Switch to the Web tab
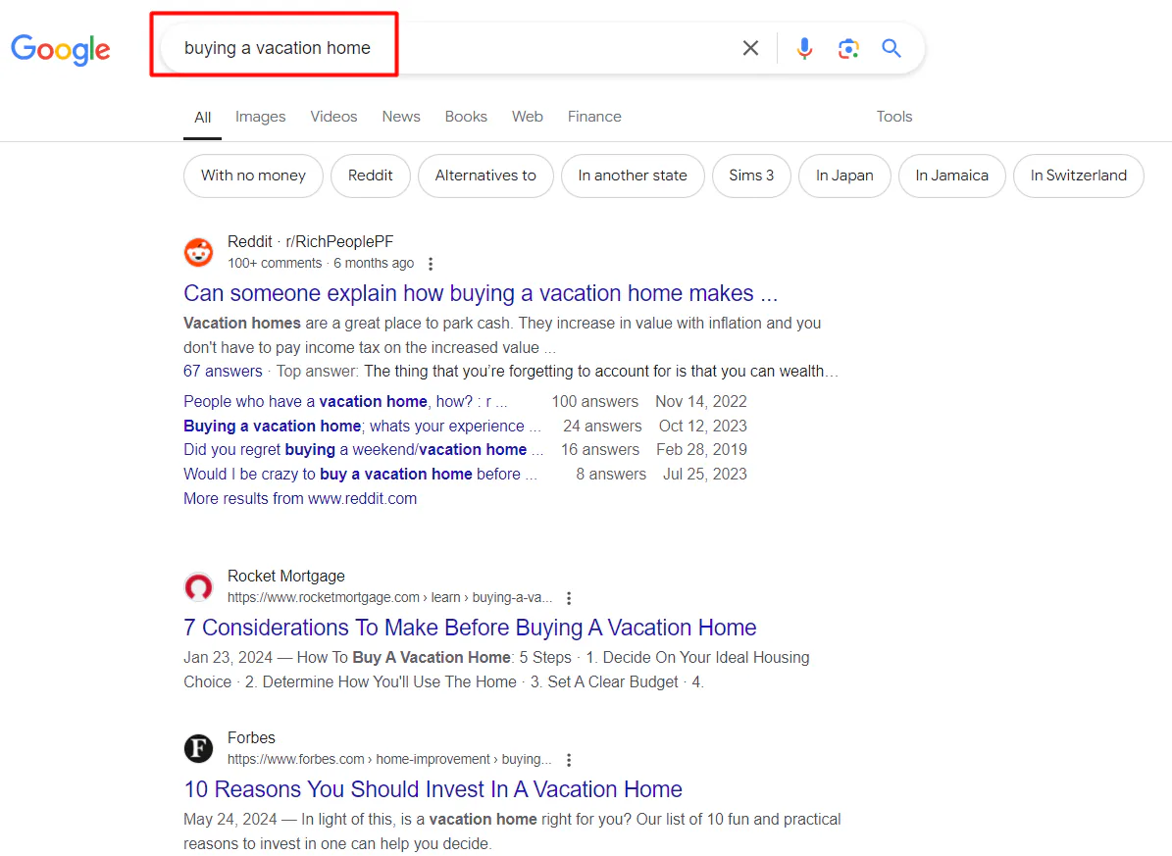 (x=527, y=117)
